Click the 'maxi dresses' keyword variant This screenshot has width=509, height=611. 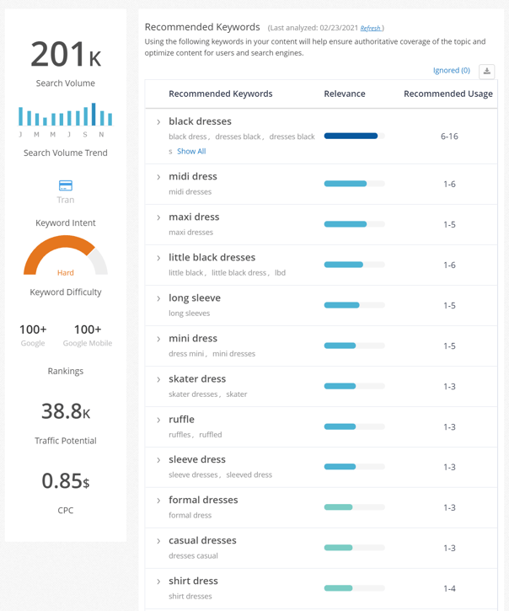pyautogui.click(x=191, y=233)
